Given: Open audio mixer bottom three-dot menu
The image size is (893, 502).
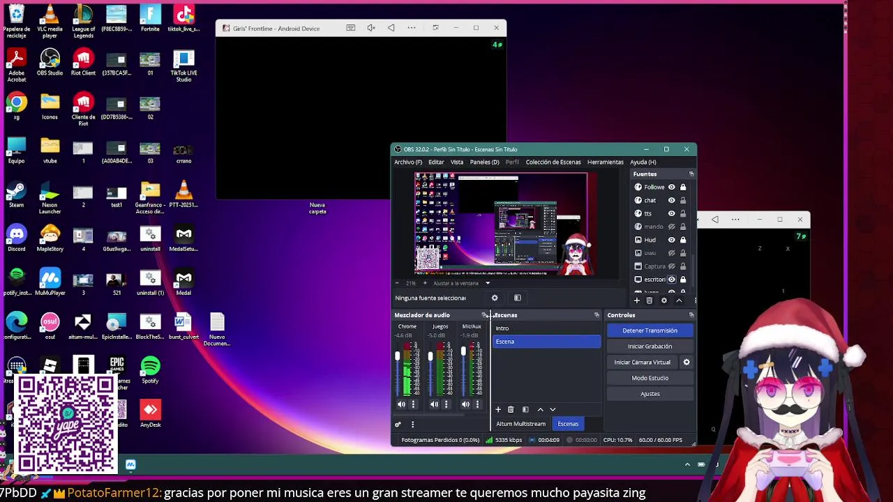Looking at the screenshot, I should [412, 425].
